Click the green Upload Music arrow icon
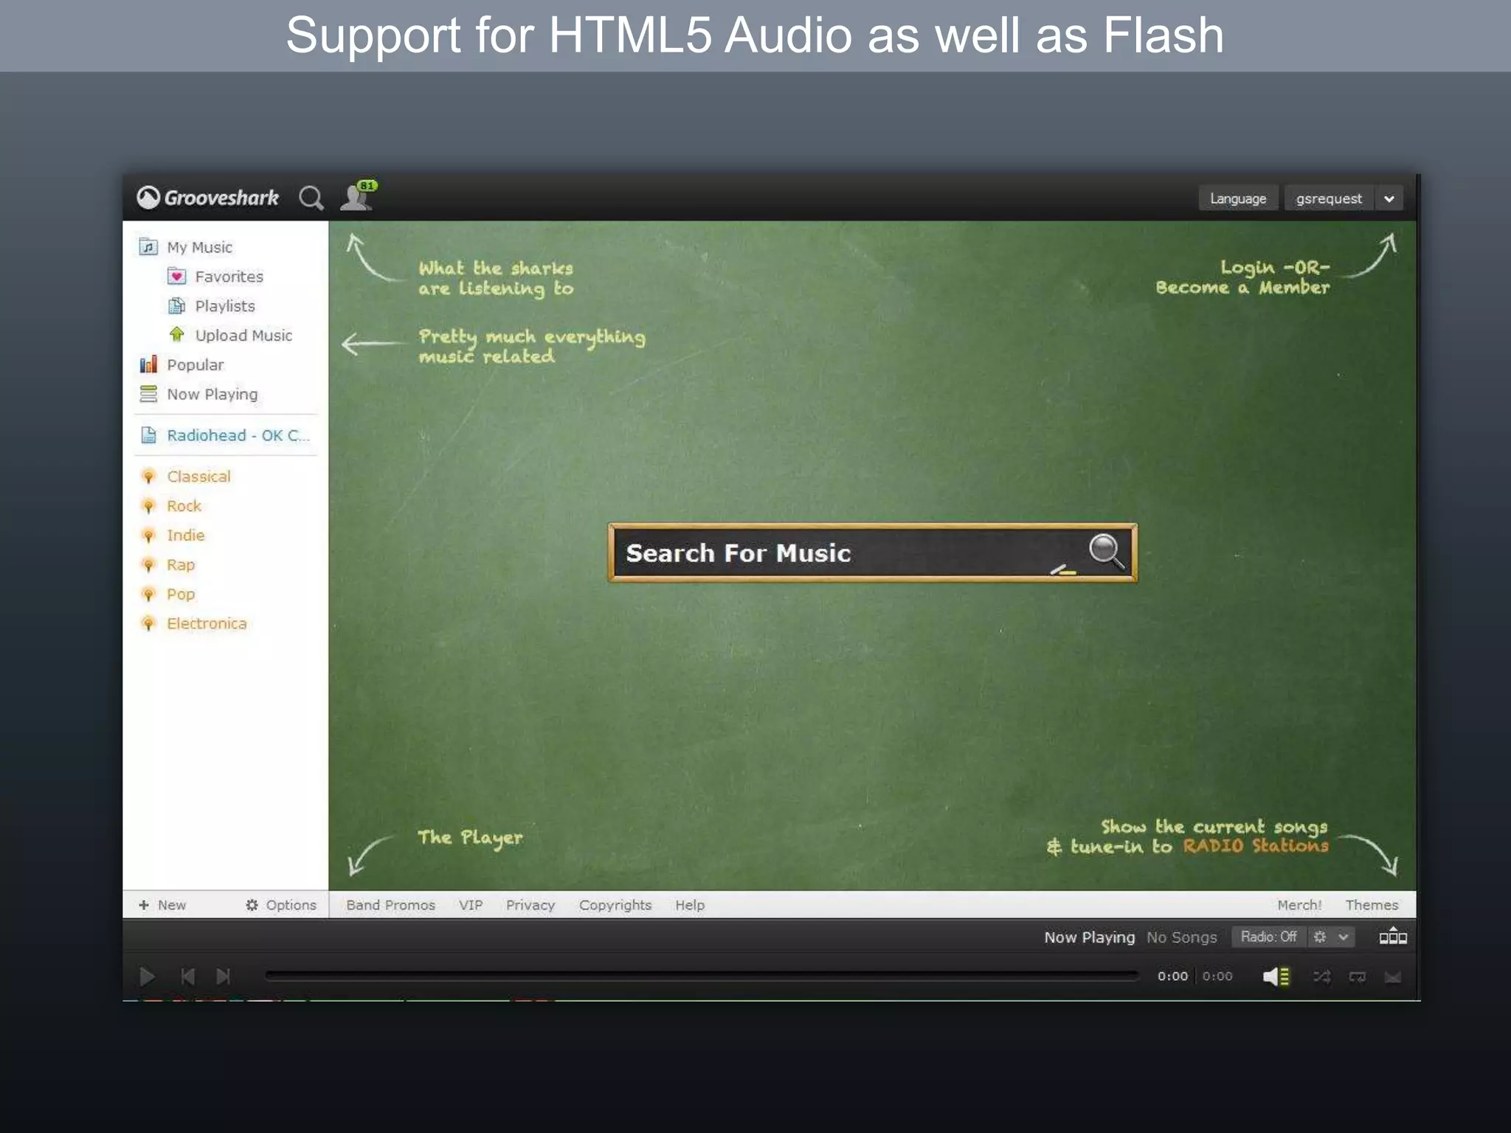 click(x=176, y=334)
